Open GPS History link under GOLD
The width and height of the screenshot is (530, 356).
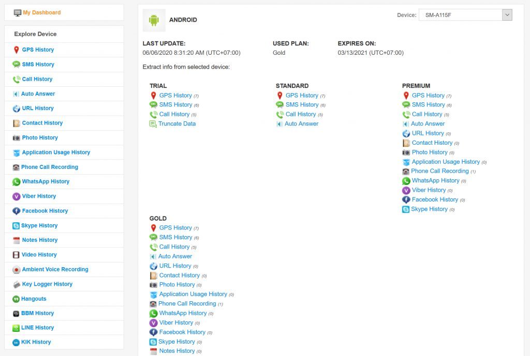[x=175, y=228]
